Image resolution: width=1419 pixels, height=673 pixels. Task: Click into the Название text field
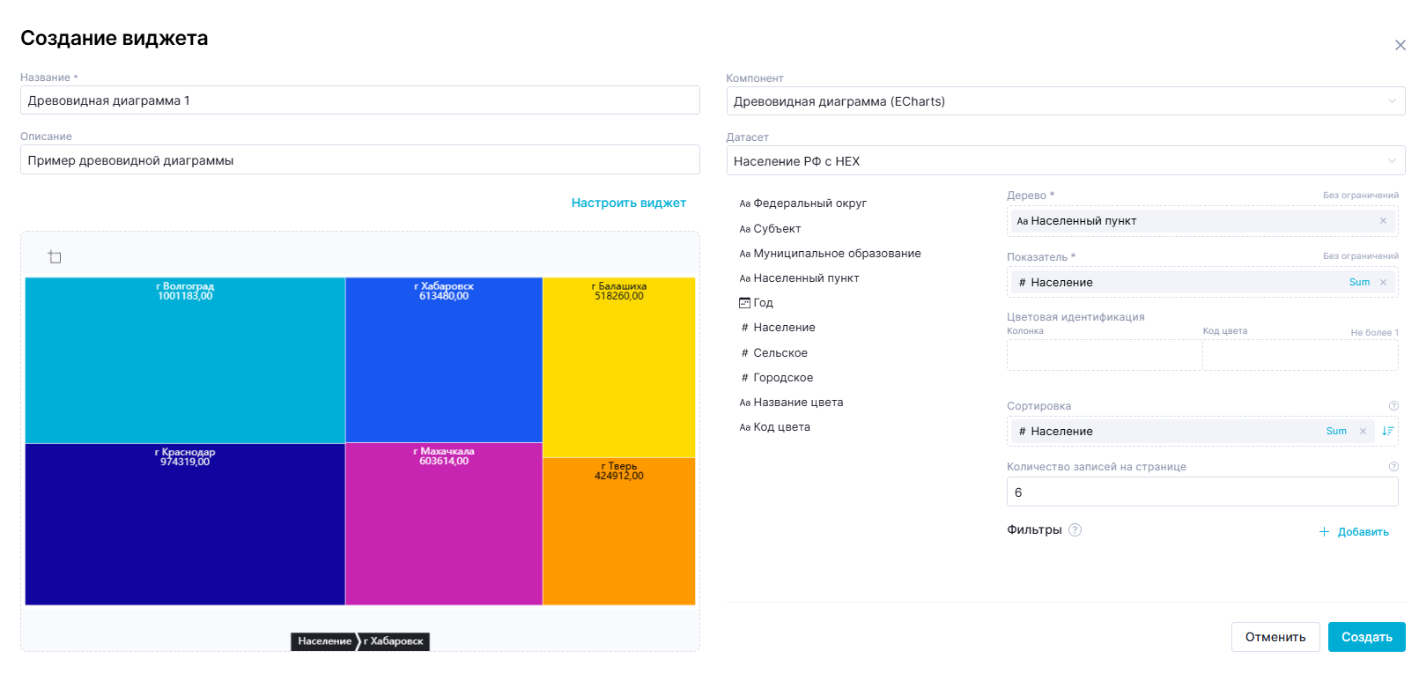point(359,100)
